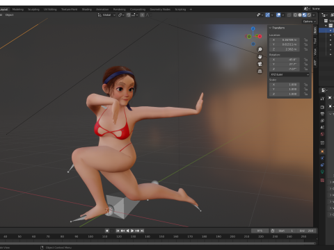Click the Location X value field
This screenshot has width=334, height=250.
[x=285, y=40]
